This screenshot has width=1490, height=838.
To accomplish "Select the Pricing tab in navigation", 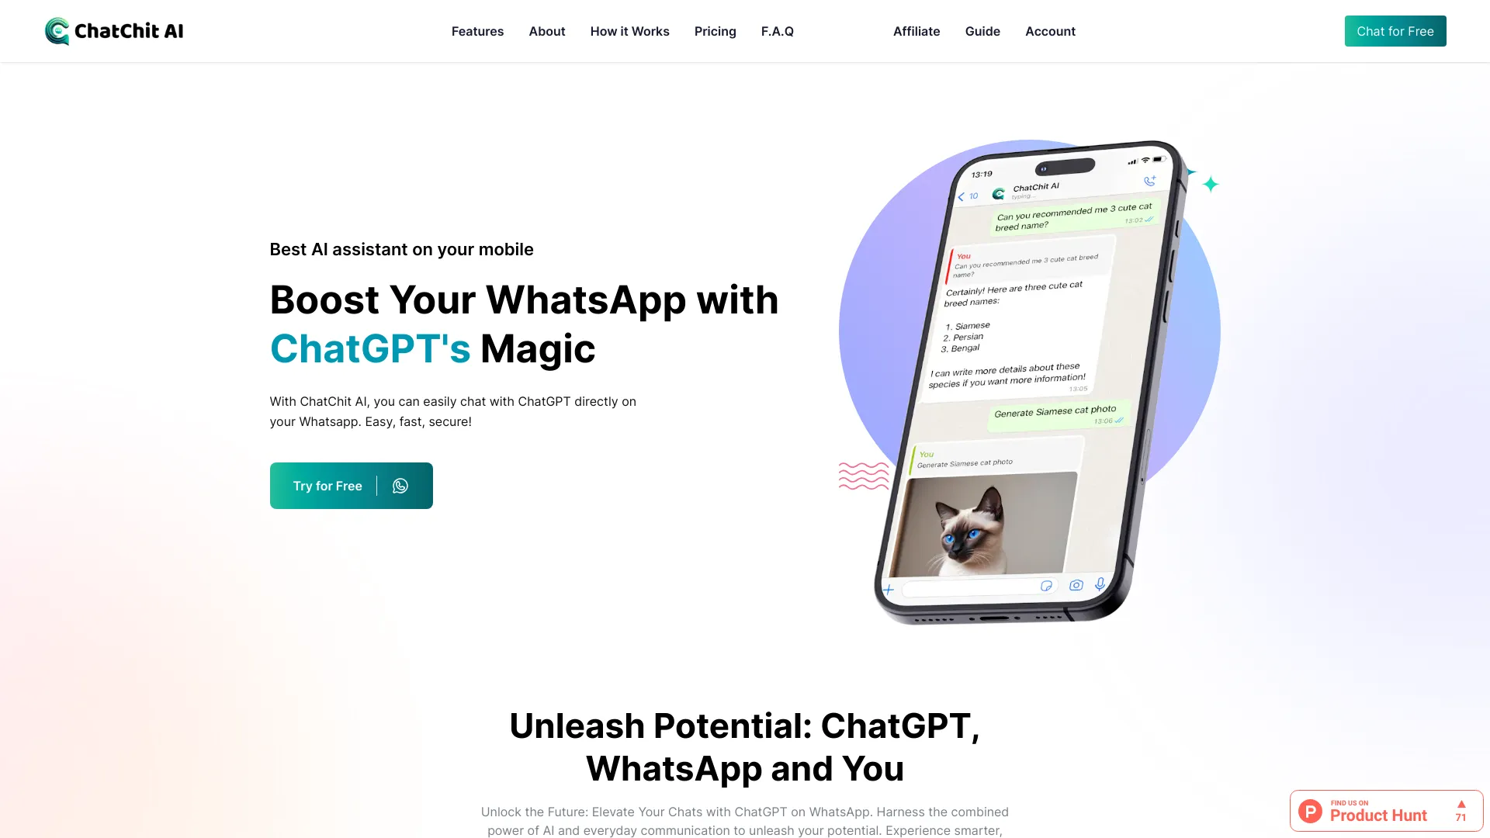I will 716,31.
